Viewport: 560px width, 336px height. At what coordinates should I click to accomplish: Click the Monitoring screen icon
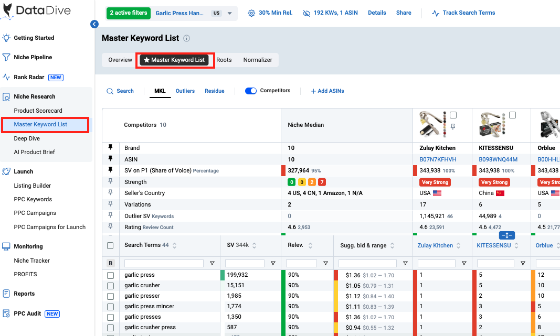tap(6, 246)
